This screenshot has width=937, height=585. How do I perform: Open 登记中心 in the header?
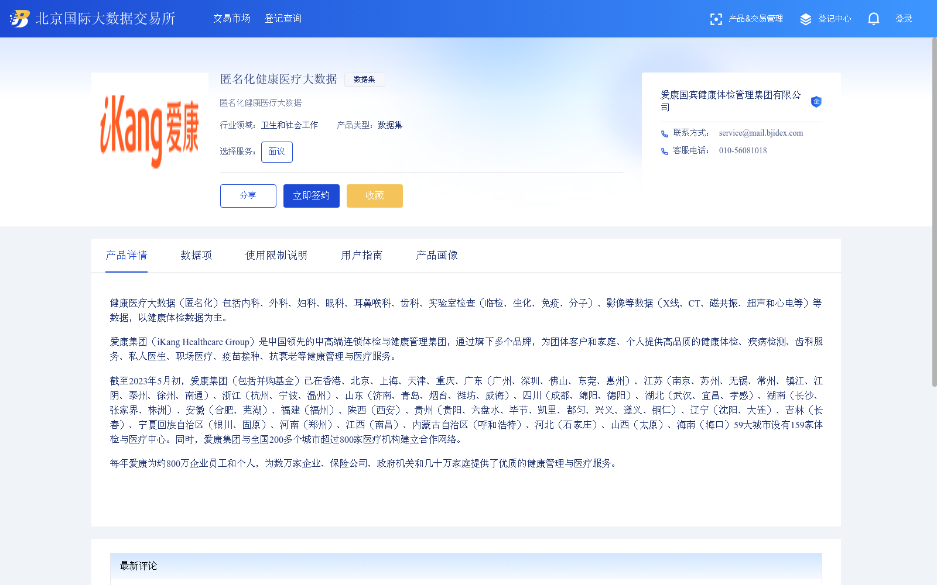(835, 19)
